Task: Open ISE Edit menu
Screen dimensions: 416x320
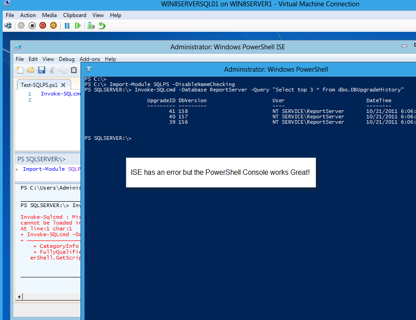Action: (x=33, y=59)
